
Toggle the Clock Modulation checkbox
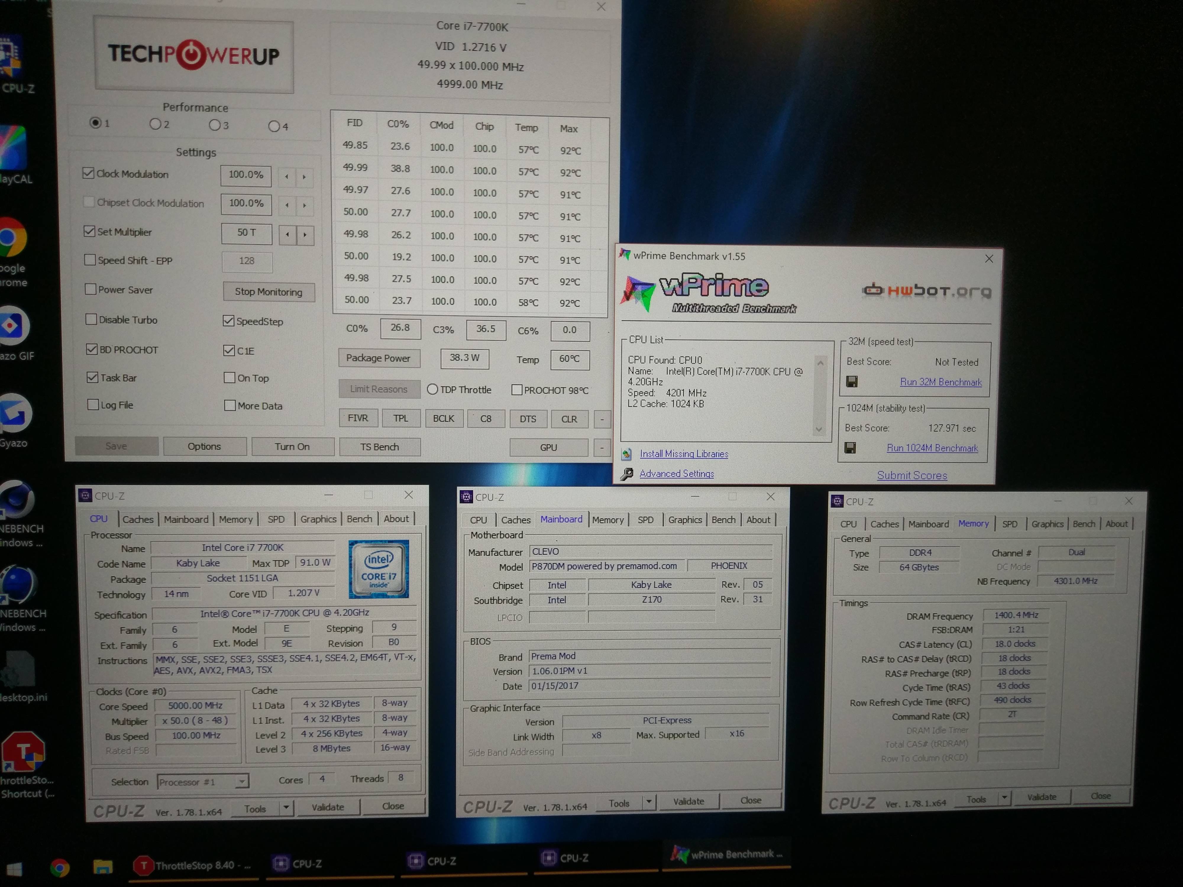click(88, 173)
